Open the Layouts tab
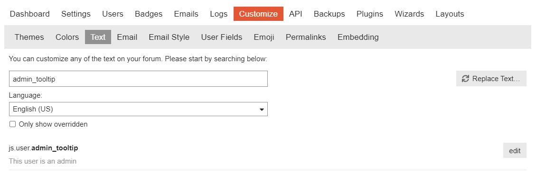536x184 pixels. [x=450, y=14]
